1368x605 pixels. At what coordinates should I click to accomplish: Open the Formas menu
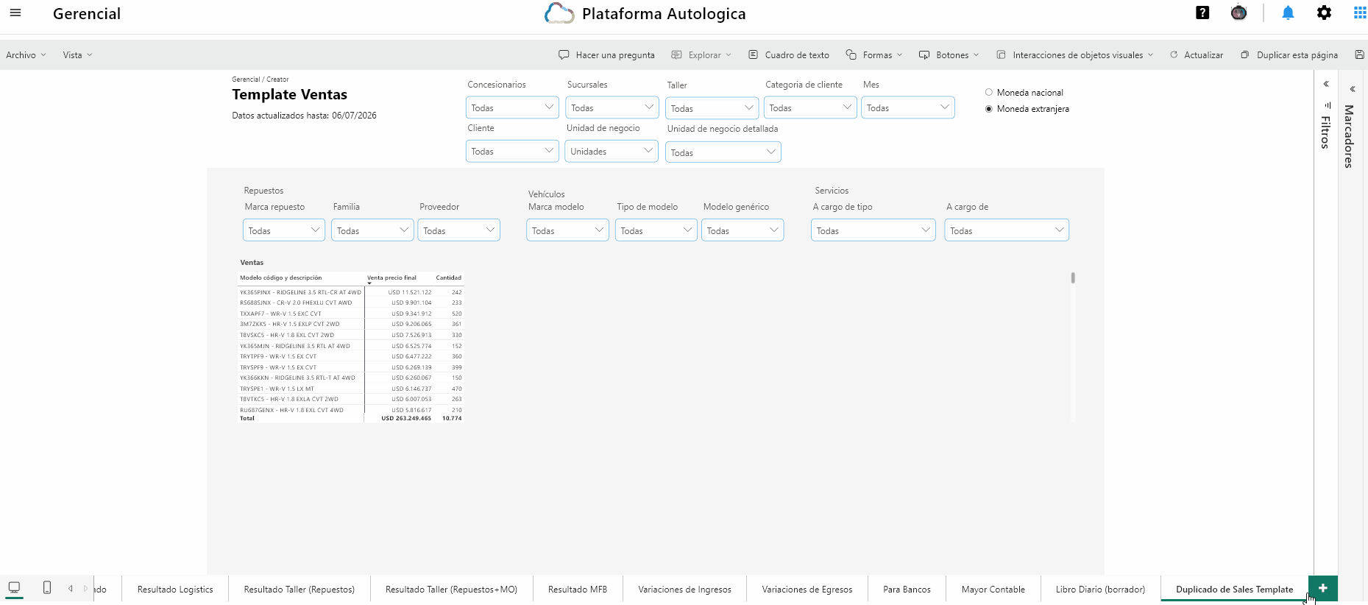873,54
